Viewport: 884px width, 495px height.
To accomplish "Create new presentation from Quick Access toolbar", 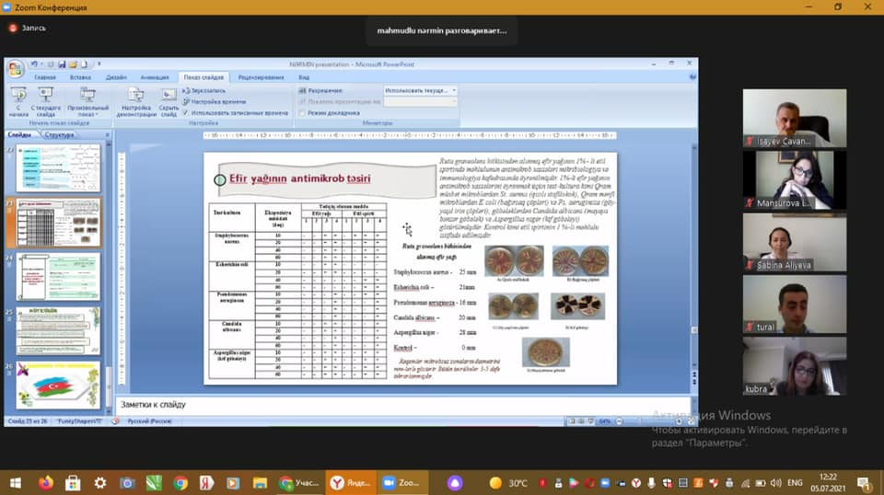I will (x=84, y=64).
